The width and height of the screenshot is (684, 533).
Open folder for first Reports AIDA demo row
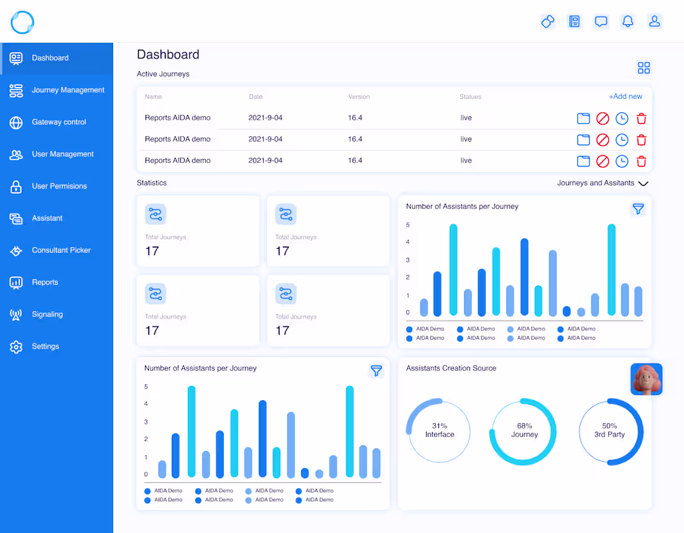[x=583, y=118]
